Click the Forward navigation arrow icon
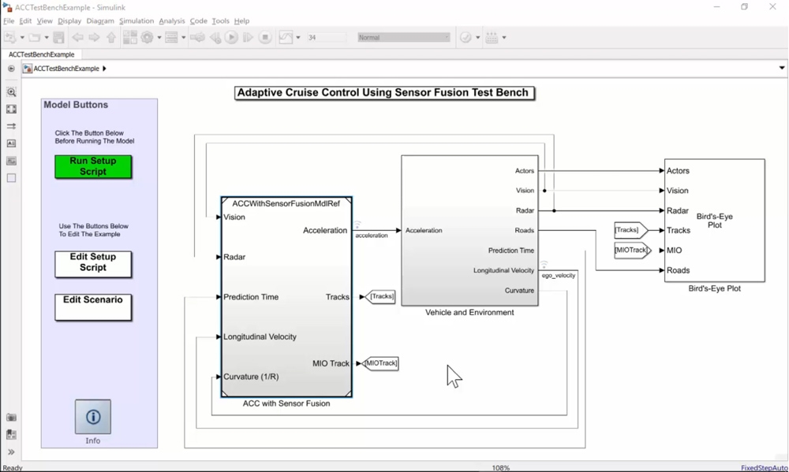Screen dimensions: 789x472 click(94, 37)
